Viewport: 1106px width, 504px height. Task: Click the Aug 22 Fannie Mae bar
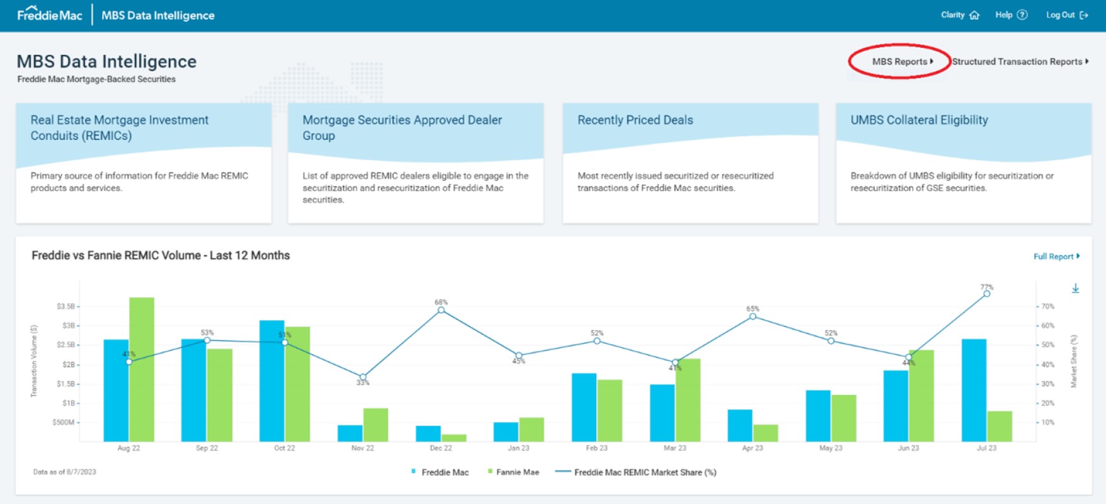[142, 369]
